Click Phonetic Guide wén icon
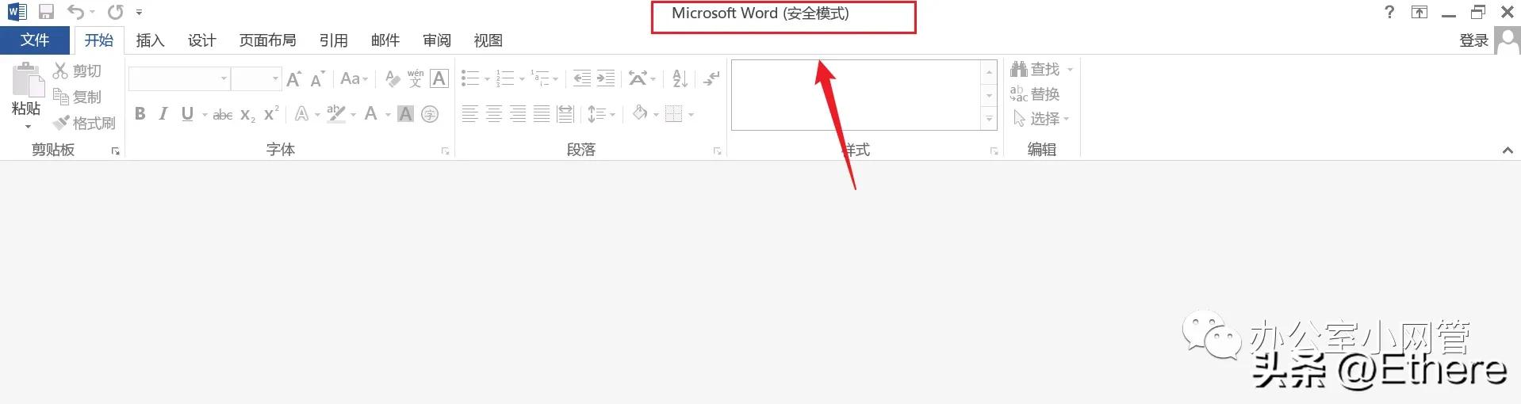Viewport: 1521px width, 404px height. pos(415,78)
